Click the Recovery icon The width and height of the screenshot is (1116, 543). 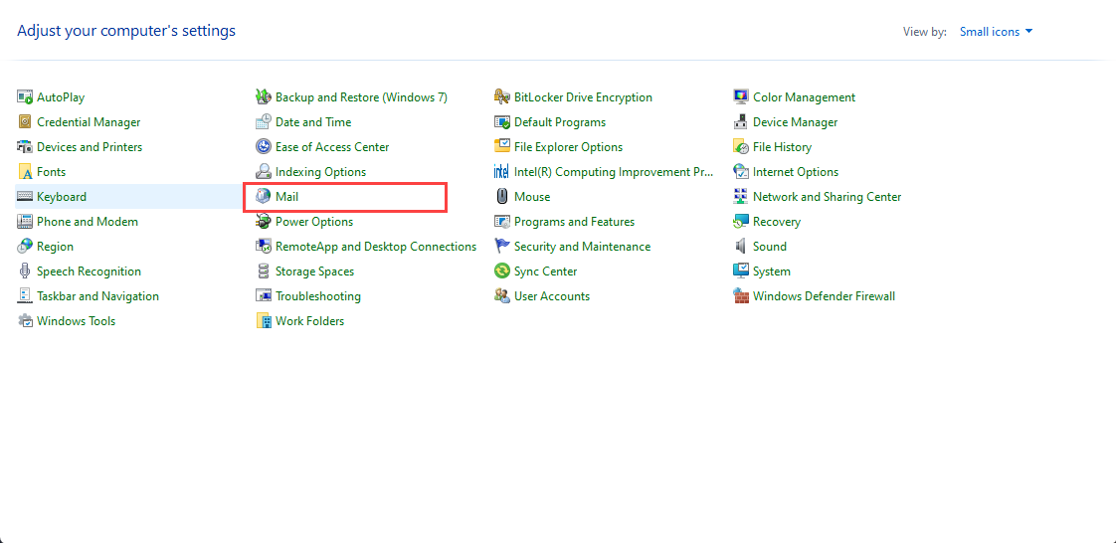pyautogui.click(x=742, y=222)
